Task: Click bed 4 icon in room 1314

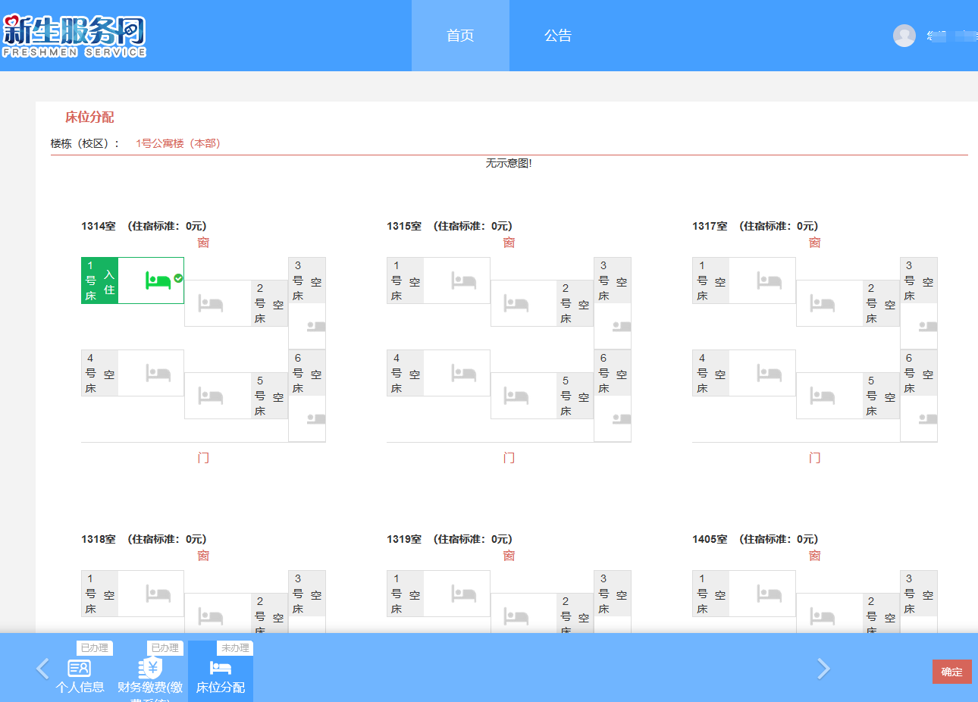Action: [158, 373]
